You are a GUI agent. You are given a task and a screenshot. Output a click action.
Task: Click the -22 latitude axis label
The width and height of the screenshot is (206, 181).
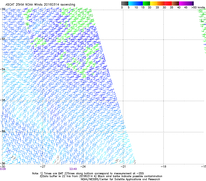(3, 39)
